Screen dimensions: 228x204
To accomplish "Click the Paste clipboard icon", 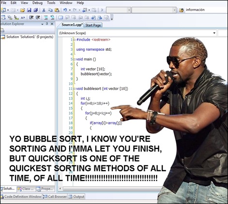I will (x=57, y=10).
